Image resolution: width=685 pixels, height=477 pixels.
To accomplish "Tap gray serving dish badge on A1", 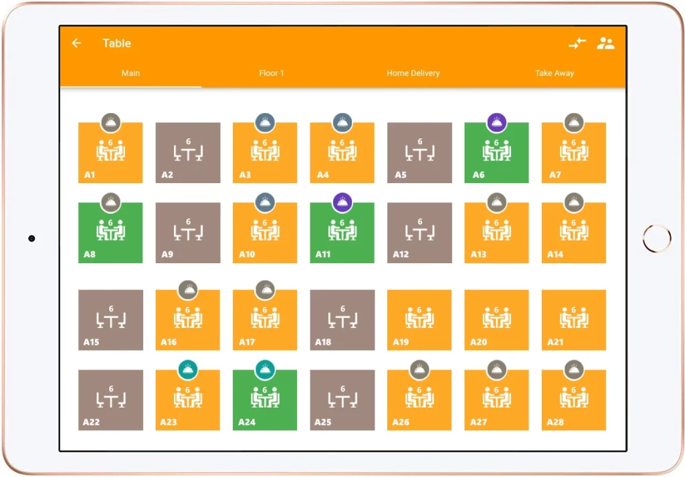I will [110, 123].
